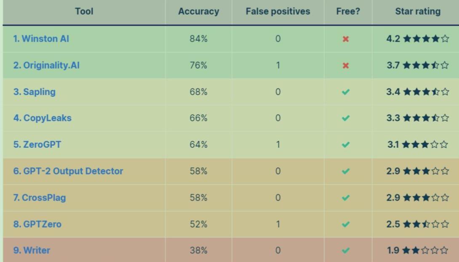Click the CrossPlag link
459x262 pixels.
(39, 198)
